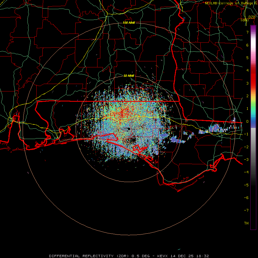Click the legend value '5'
The height and width of the screenshot is (258, 258).
coord(247,58)
